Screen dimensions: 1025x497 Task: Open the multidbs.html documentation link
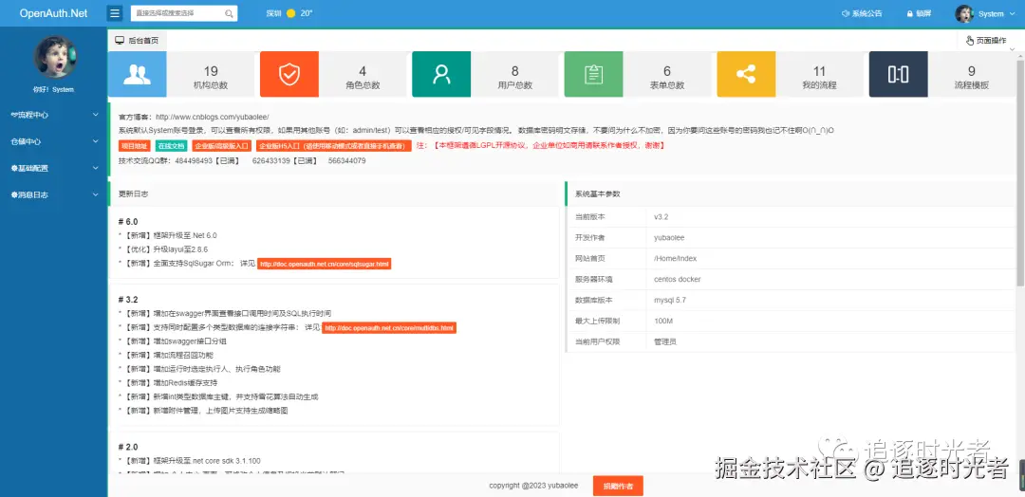tap(389, 328)
